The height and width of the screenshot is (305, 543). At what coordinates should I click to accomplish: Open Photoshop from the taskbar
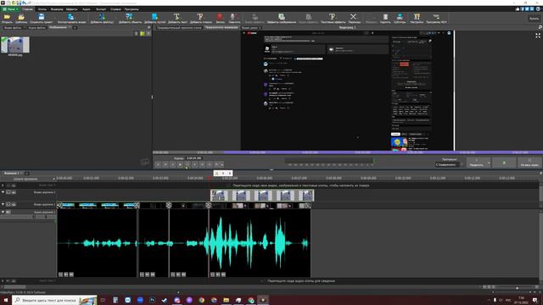pyautogui.click(x=153, y=300)
